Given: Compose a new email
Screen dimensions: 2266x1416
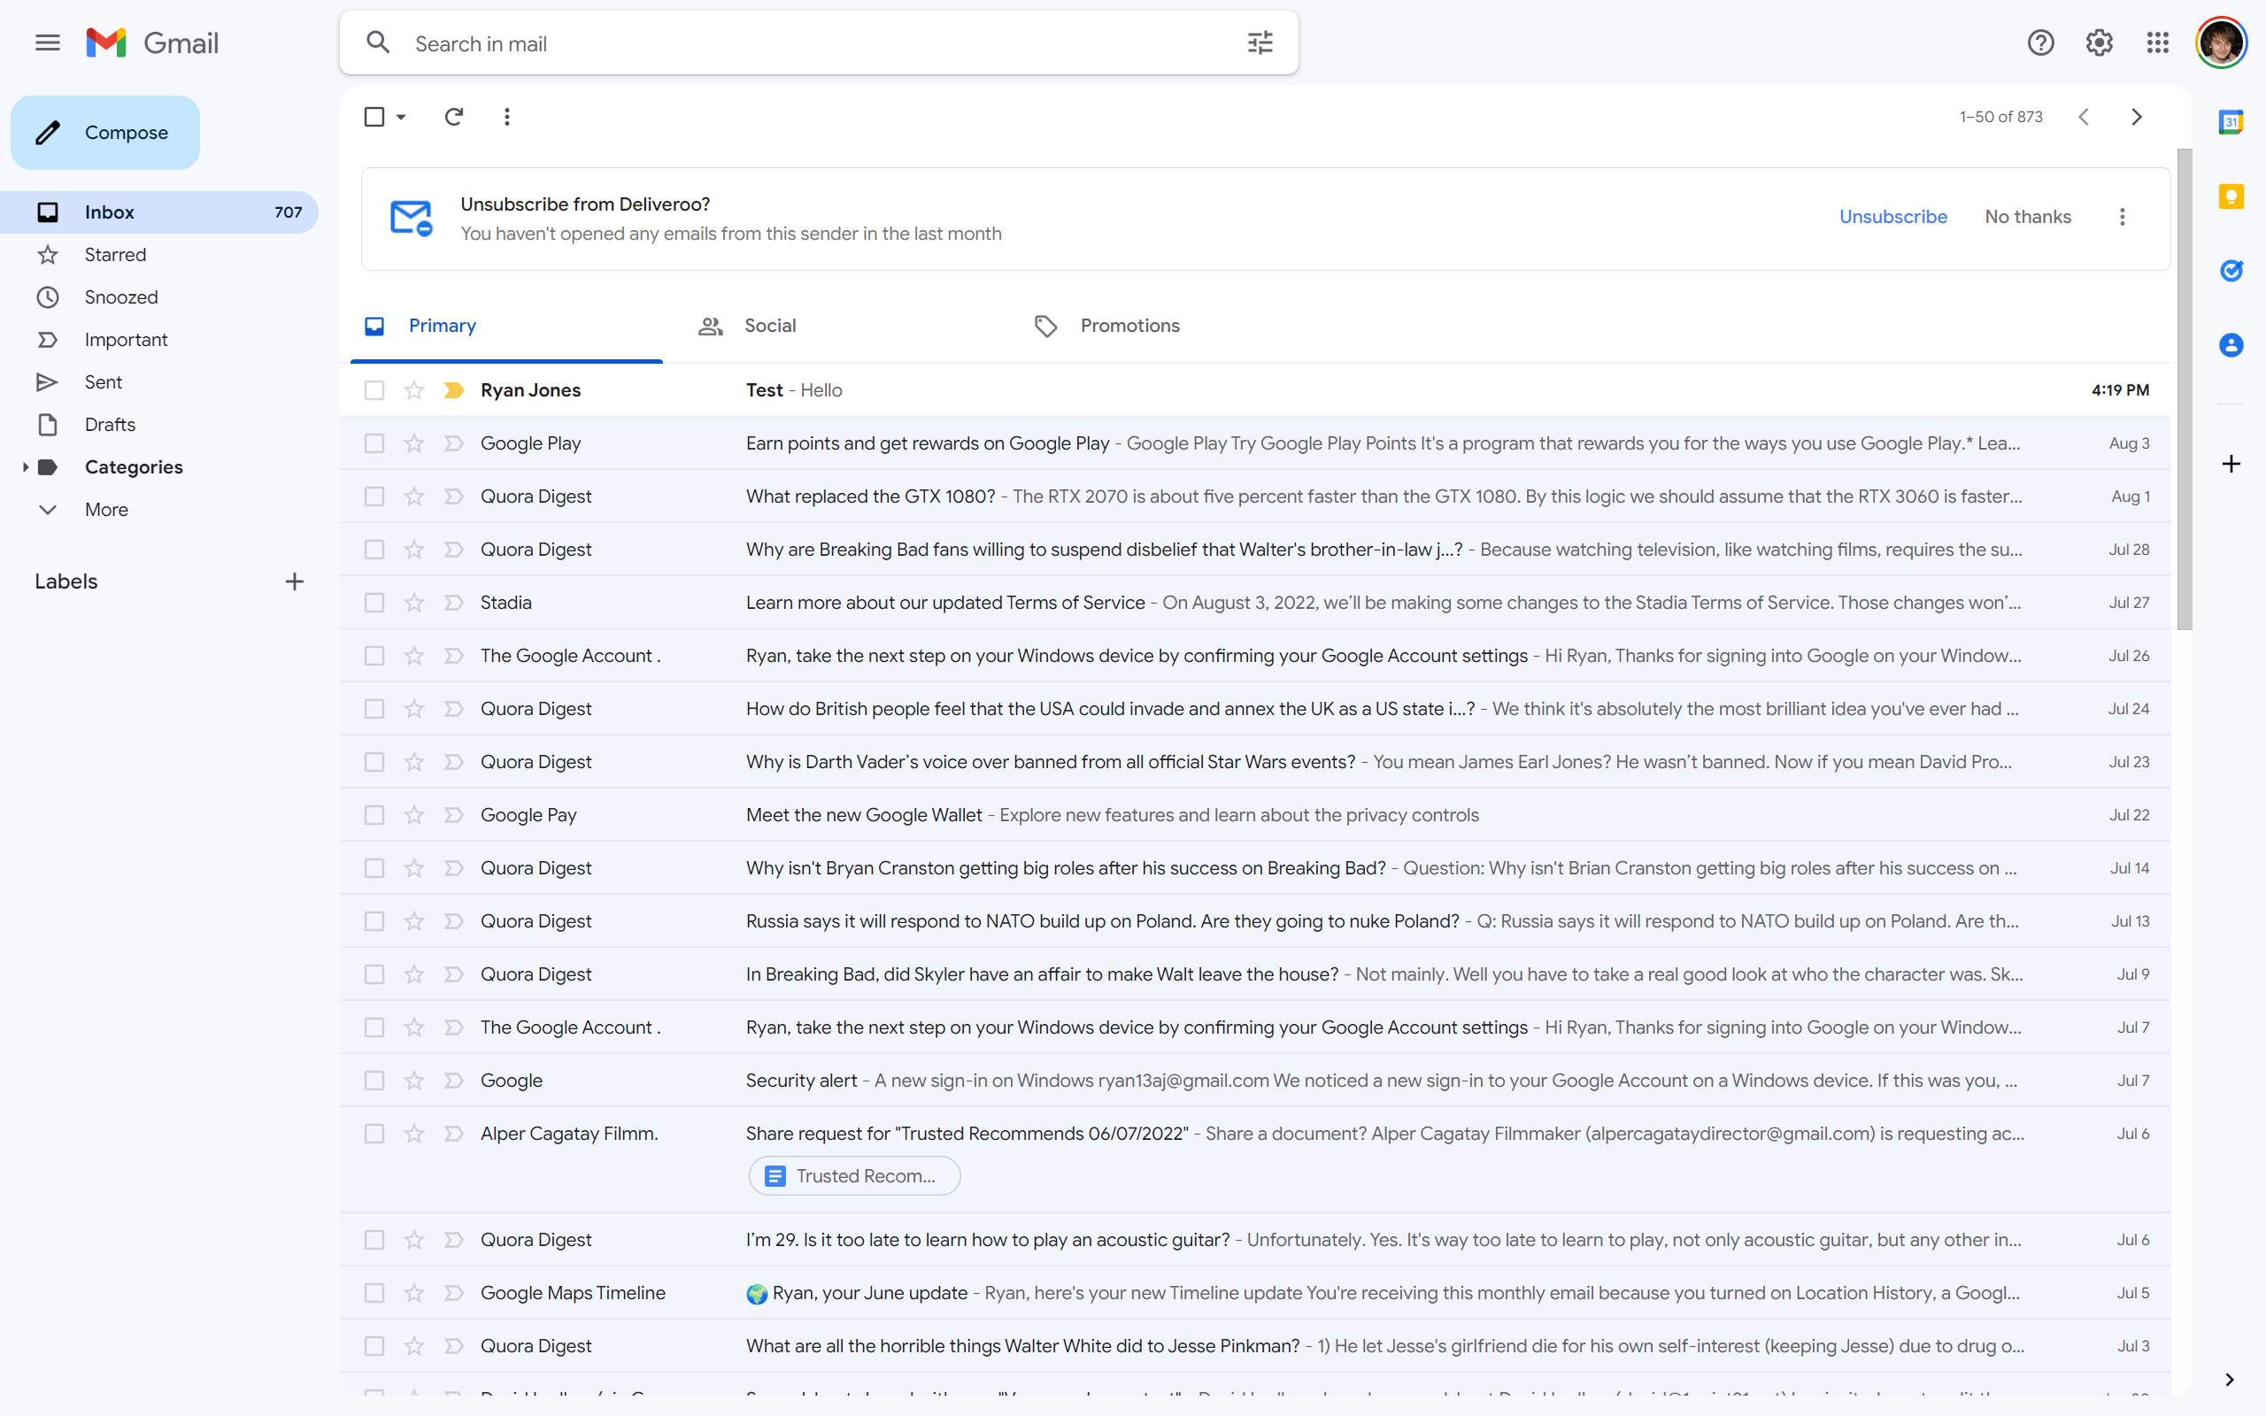Looking at the screenshot, I should 104,133.
